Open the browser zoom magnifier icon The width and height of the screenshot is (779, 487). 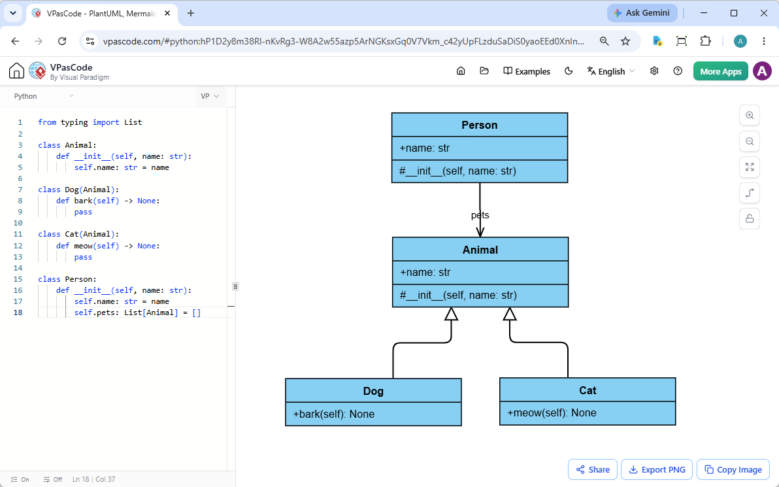pos(604,41)
